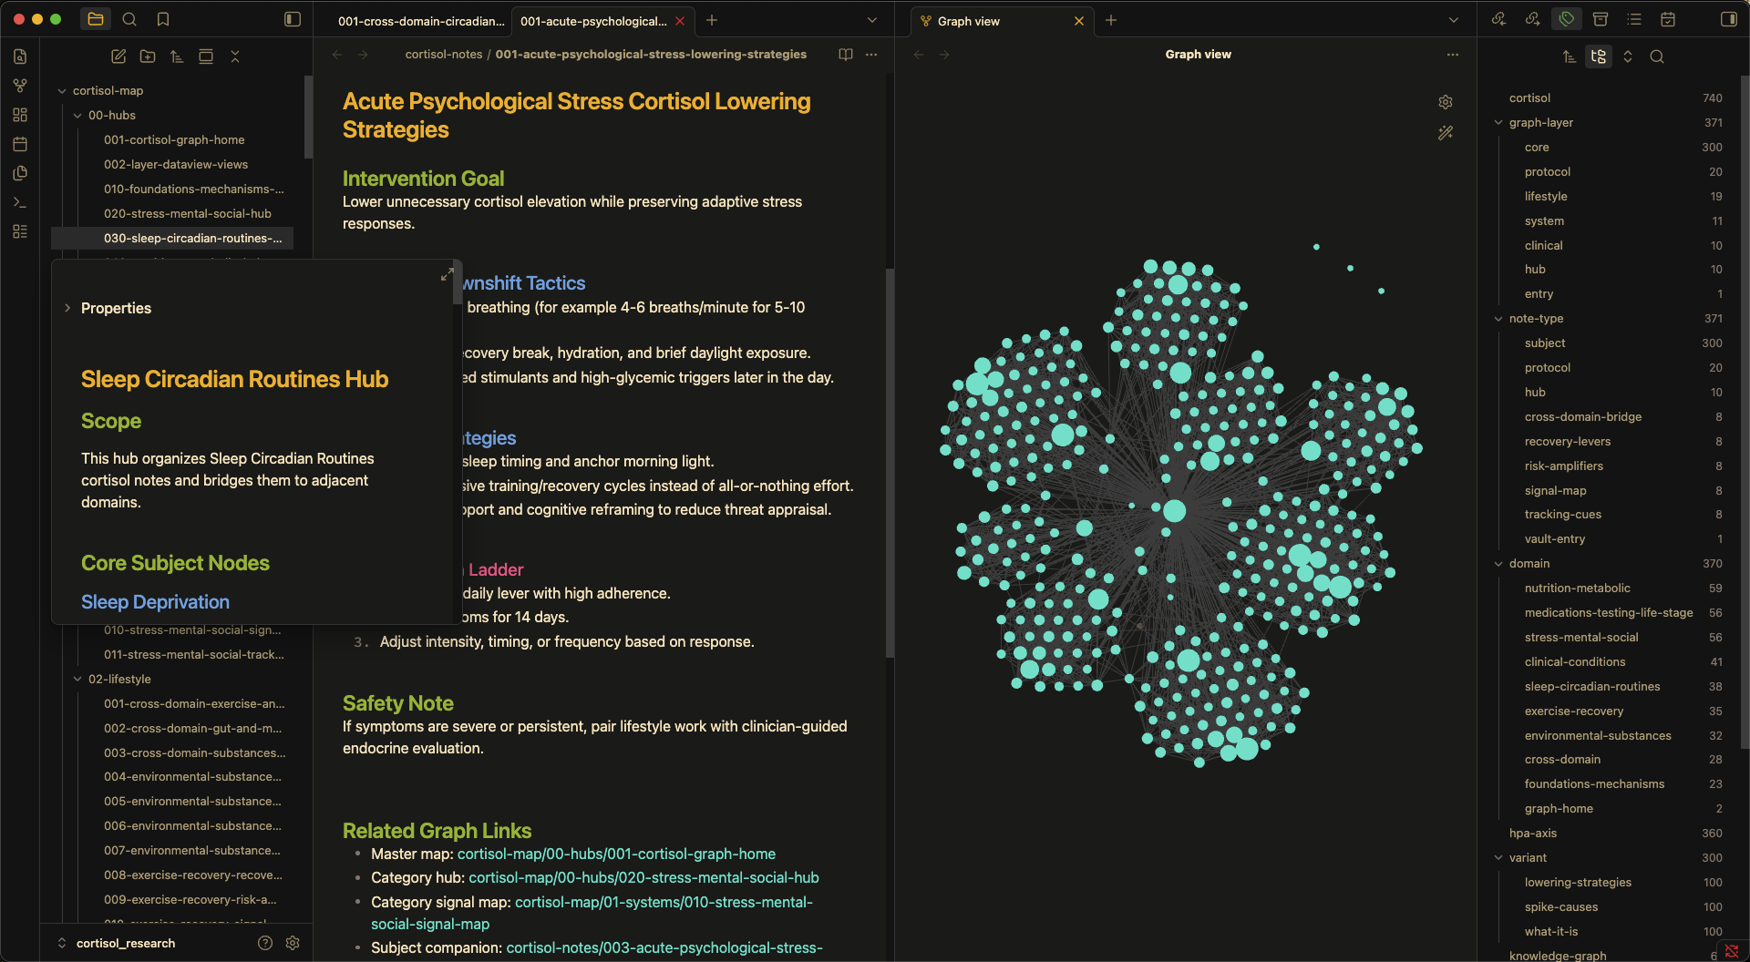Click cortisol-notes breadcrumb folder
Viewport: 1750px width, 962px height.
coord(444,55)
